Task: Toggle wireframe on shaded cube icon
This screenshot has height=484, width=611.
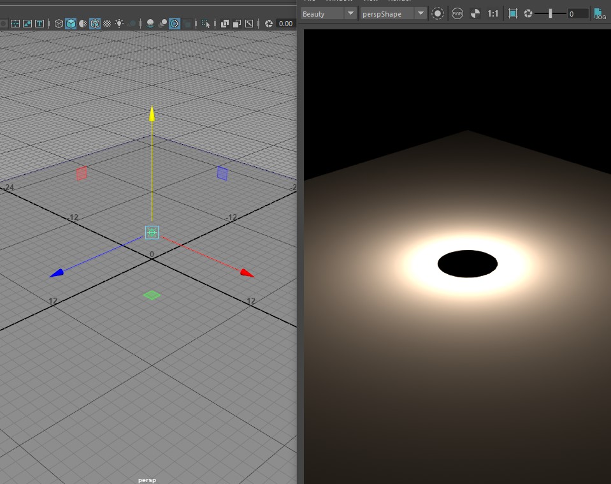Action: click(95, 24)
